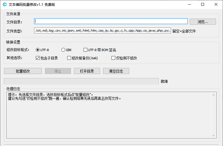This screenshot has width=223, height=146.
Task: Click the log line starting with 建议先勾选
Action: coord(64,98)
